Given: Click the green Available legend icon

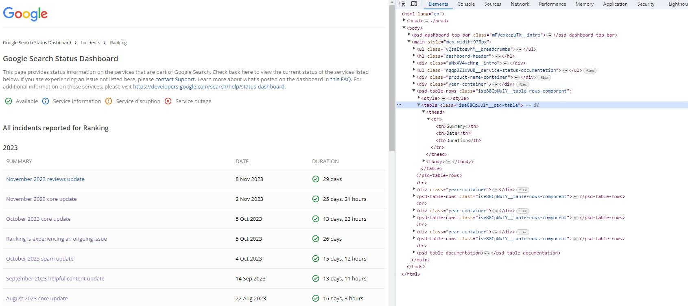Looking at the screenshot, I should 9,101.
